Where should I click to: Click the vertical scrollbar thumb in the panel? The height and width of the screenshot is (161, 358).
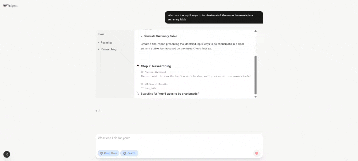[x=255, y=75]
